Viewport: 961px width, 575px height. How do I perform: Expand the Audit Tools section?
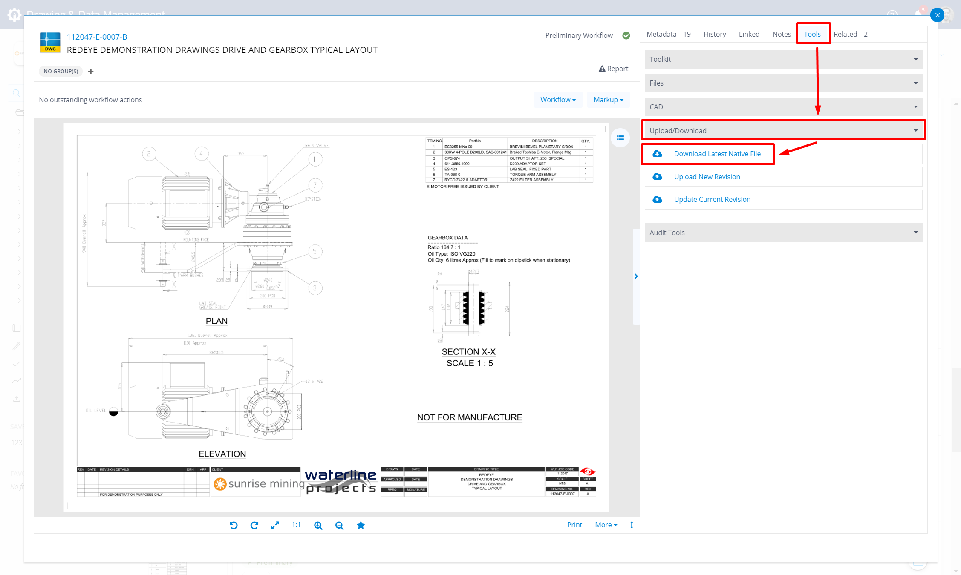915,232
